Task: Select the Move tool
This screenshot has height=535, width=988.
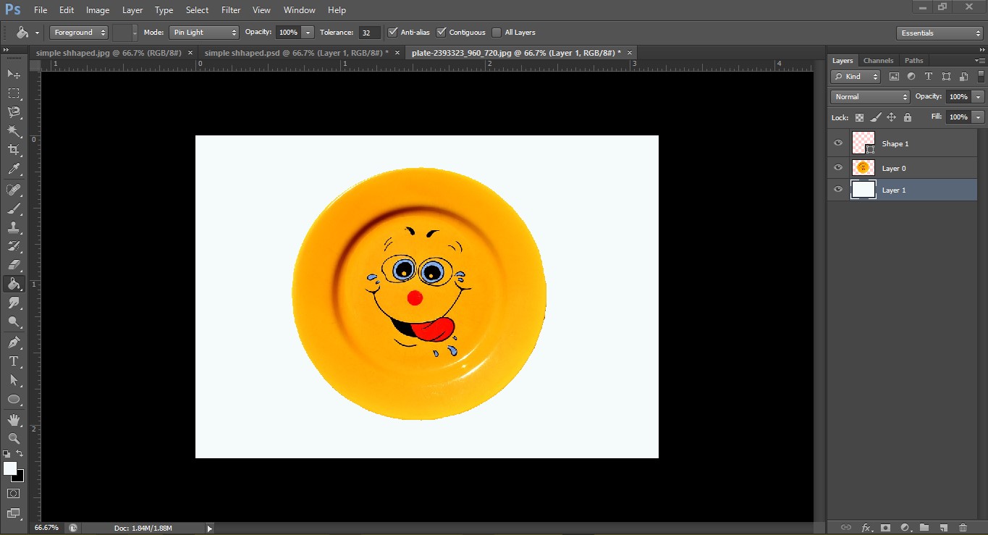Action: 14,74
